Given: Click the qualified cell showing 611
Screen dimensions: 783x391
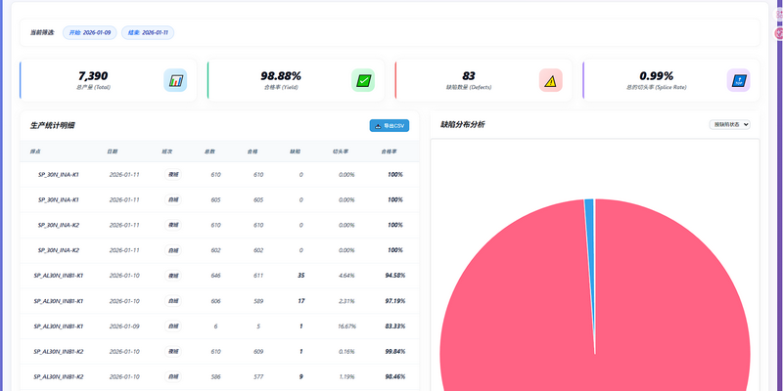Looking at the screenshot, I should pos(258,276).
